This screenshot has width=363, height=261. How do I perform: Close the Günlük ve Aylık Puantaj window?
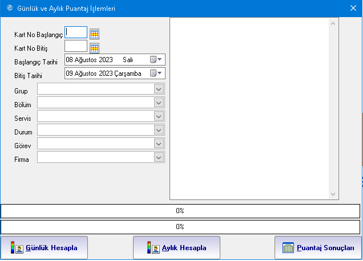click(353, 8)
